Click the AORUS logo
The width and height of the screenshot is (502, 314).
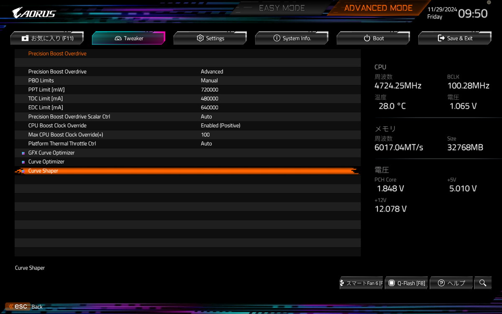point(34,13)
